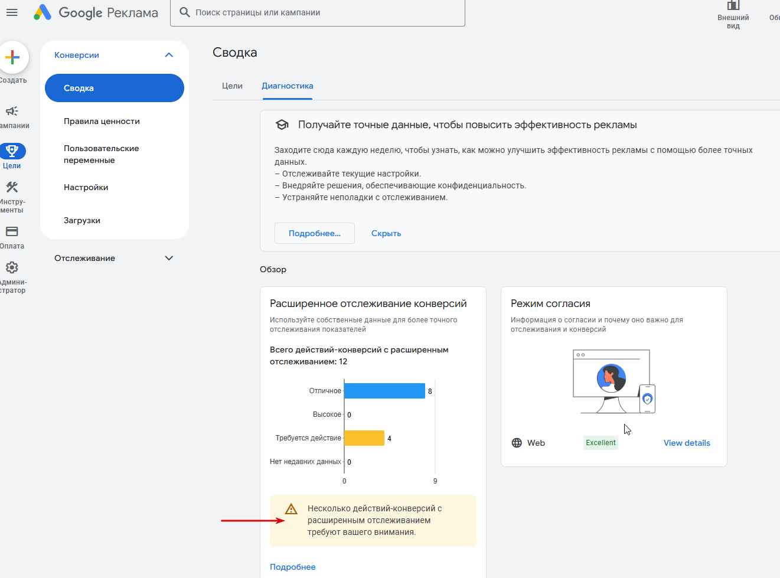Screen dimensions: 780x578
Task: Select Сводка in the side menu
Action: pyautogui.click(x=115, y=88)
